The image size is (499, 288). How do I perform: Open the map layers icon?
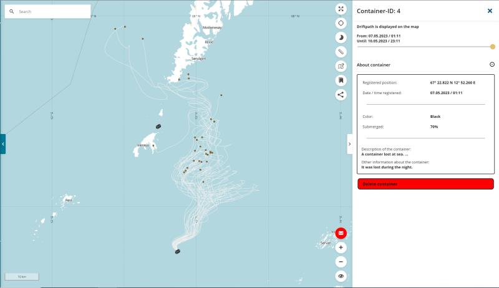pos(341,66)
